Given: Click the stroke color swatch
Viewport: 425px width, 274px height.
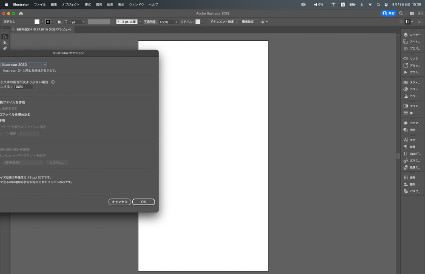Looking at the screenshot, I should click(48, 22).
